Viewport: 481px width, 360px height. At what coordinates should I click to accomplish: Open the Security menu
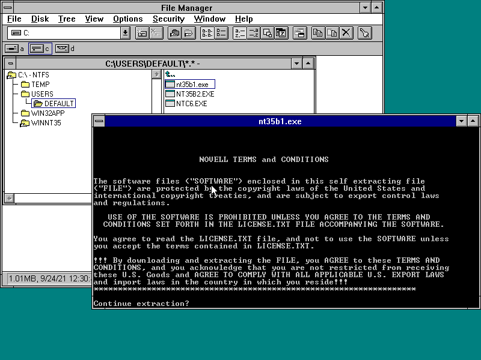click(x=168, y=19)
